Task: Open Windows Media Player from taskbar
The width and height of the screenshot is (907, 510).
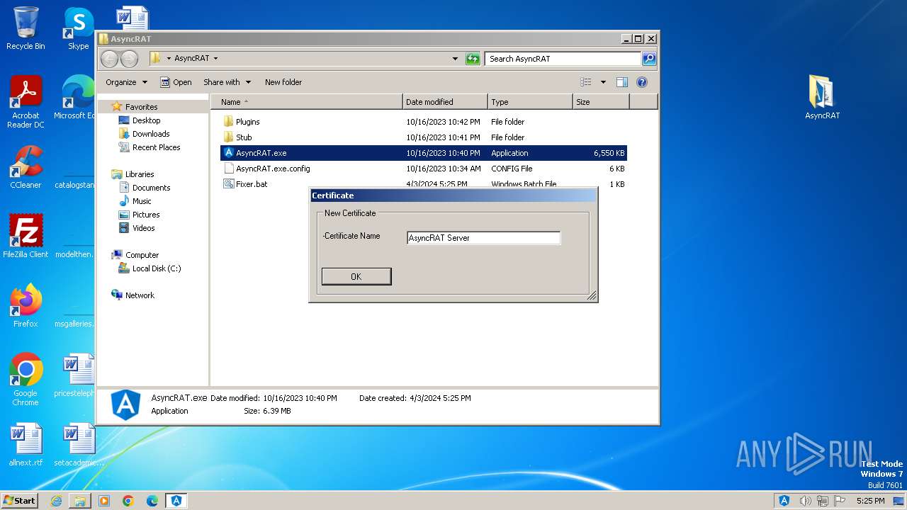Action: [x=104, y=501]
